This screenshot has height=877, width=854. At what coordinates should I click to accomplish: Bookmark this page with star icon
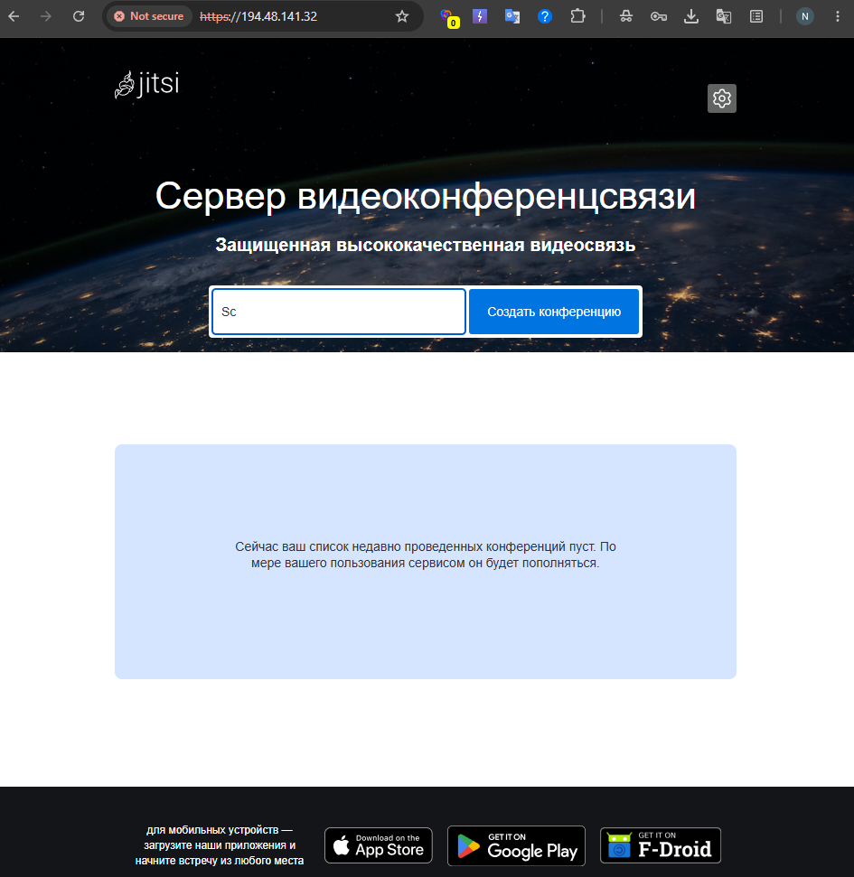402,16
